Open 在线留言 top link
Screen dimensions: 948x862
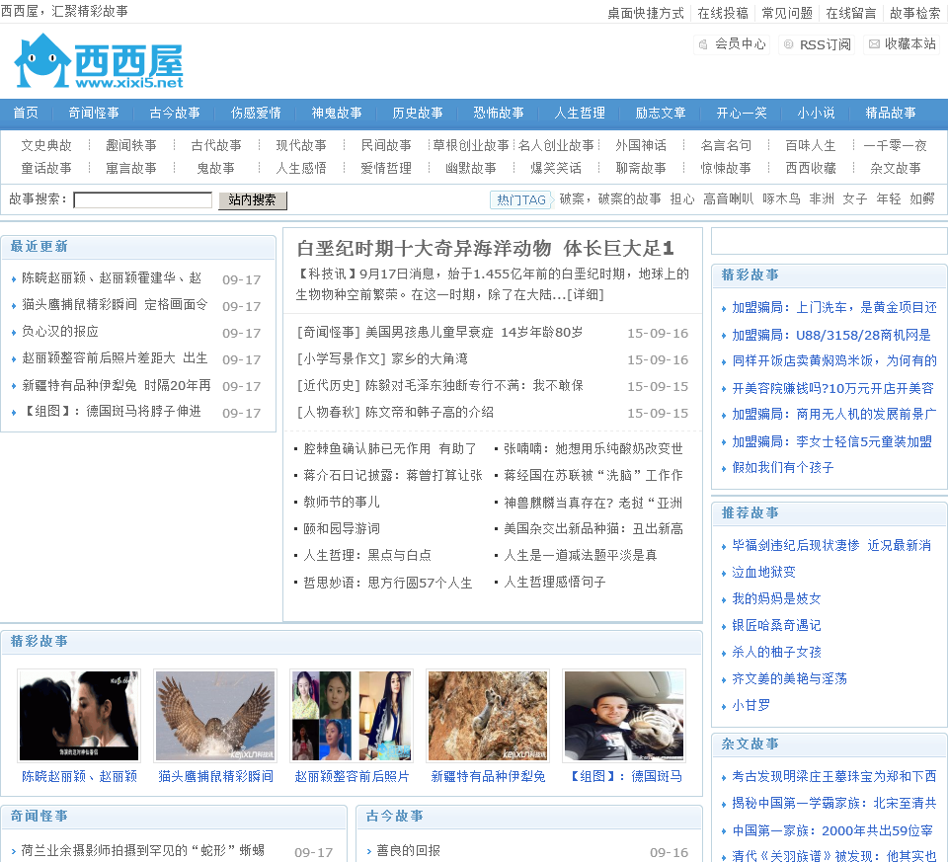click(x=850, y=13)
